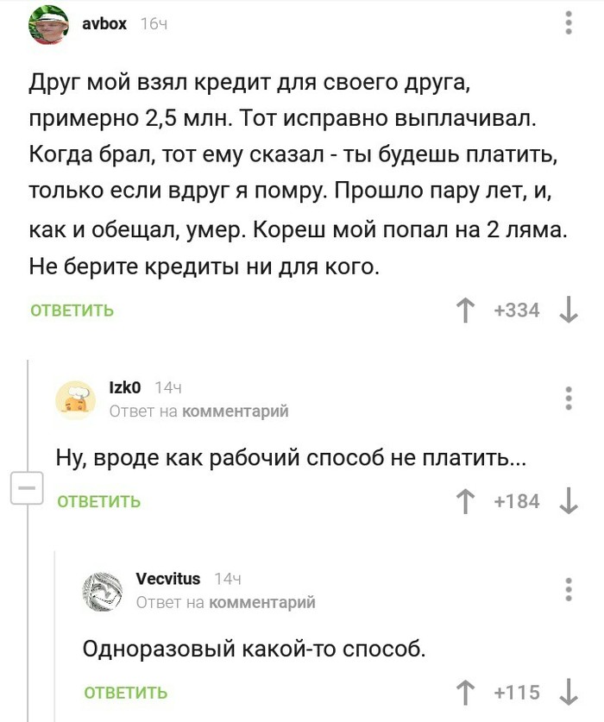Collapse the reply thread using the minus button
Screen dimensions: 604x722
click(x=26, y=487)
